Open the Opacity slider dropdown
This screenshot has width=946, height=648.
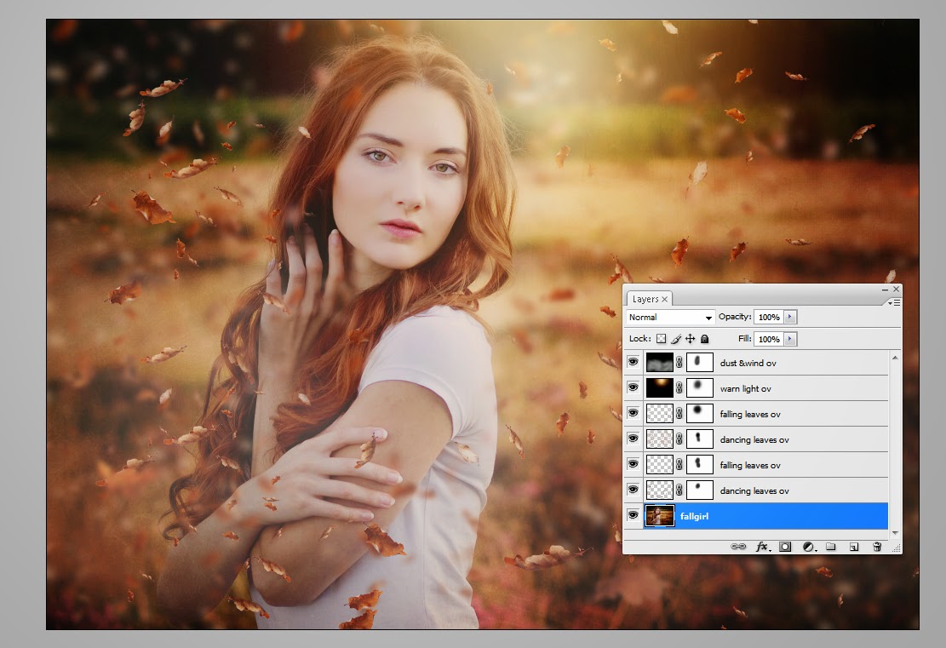tap(788, 317)
